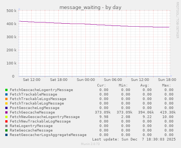Image resolution: width=181 pixels, height=148 pixels.
Task: Click the current value 9.98
Action: pos(104,117)
